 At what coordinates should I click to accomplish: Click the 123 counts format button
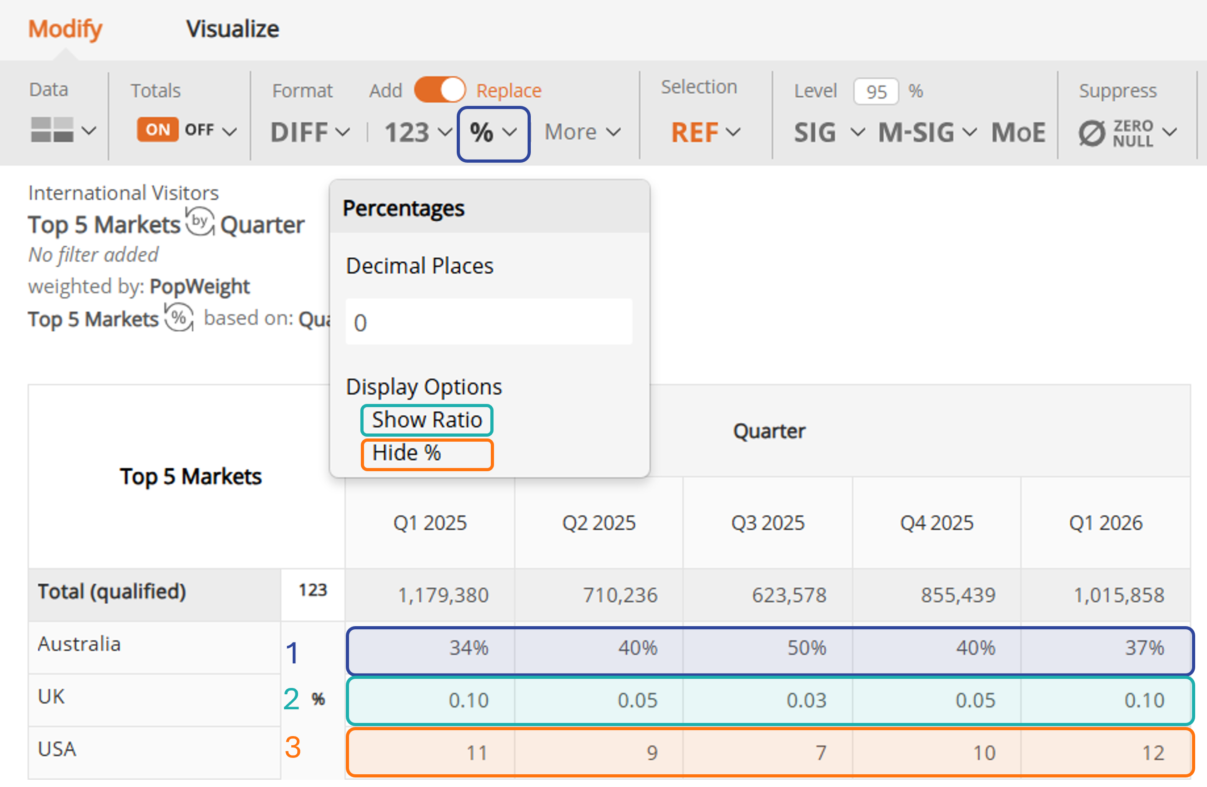tap(407, 132)
